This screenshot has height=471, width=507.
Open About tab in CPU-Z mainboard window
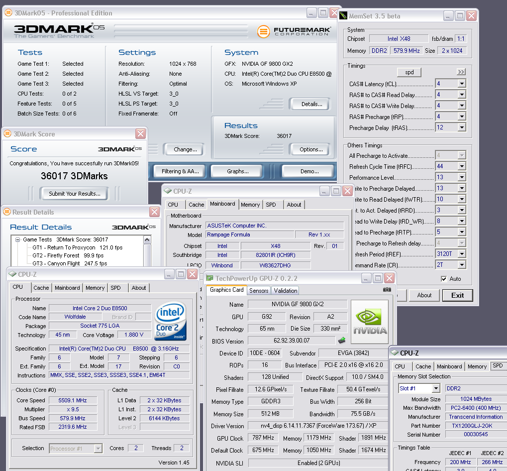click(x=294, y=205)
